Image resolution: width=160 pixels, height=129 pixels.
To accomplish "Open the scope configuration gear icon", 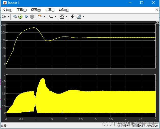I will 4,17.
